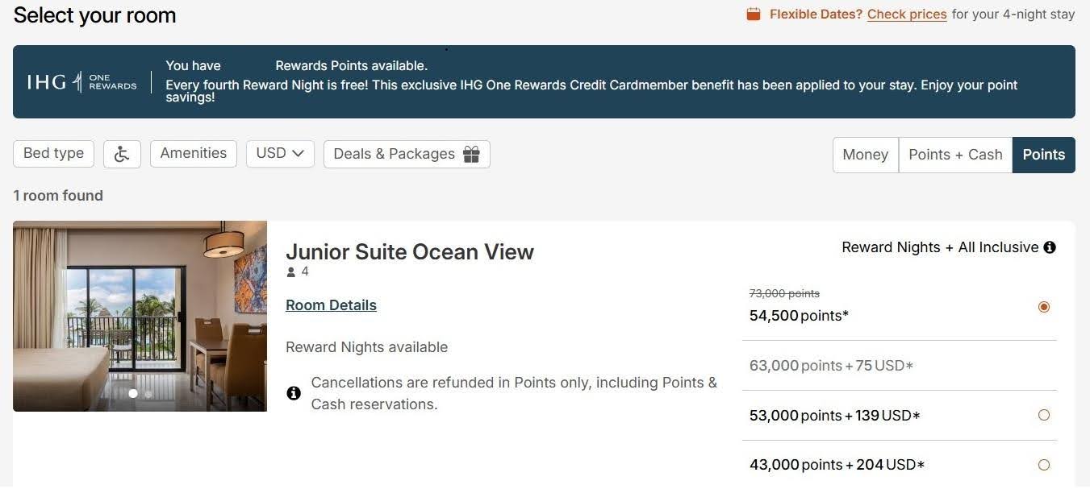Open the Amenities filter
This screenshot has height=489, width=1090.
click(194, 153)
